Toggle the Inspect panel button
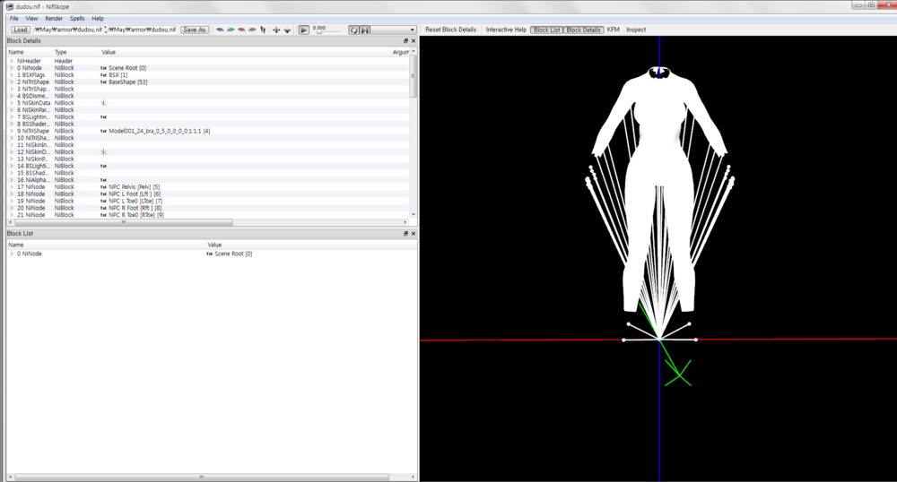 click(x=636, y=30)
